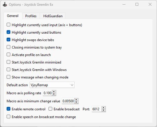157x127 pixels.
Task: Select the General tab
Action: point(13,16)
